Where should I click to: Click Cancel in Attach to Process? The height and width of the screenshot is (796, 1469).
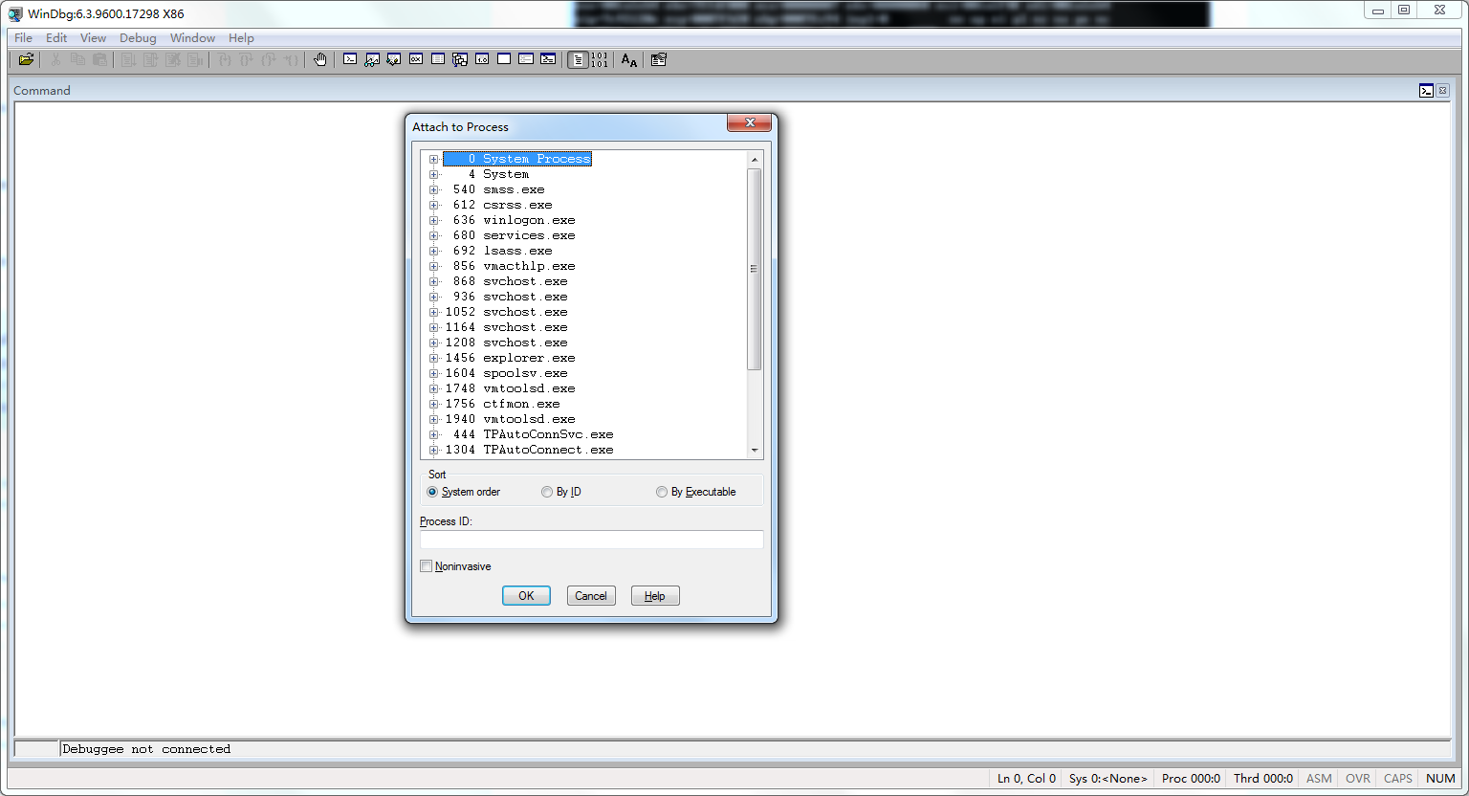(591, 596)
